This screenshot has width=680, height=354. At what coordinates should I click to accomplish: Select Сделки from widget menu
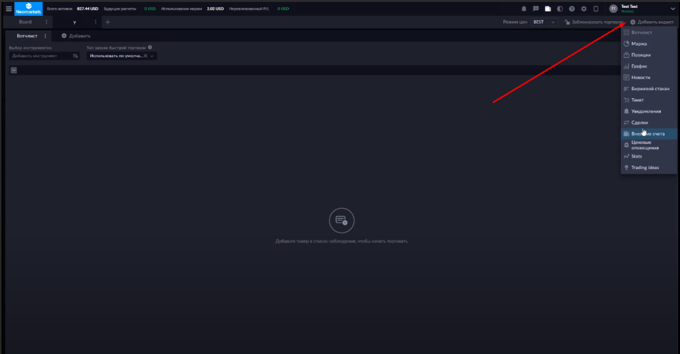[649, 123]
